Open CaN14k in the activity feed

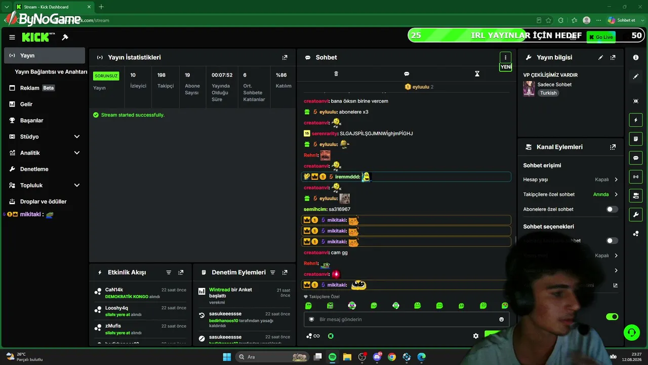pyautogui.click(x=114, y=289)
